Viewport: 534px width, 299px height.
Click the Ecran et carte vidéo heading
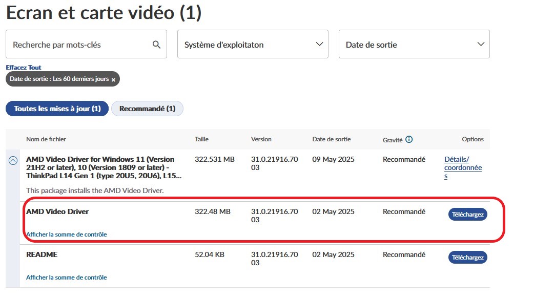click(104, 13)
